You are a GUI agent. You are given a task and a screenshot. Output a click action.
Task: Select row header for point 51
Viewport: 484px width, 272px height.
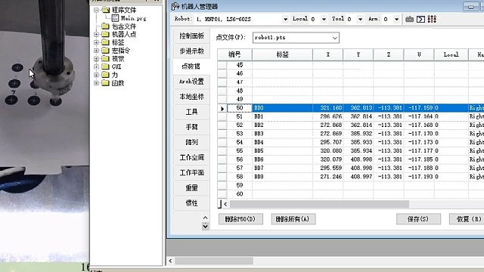(222, 116)
